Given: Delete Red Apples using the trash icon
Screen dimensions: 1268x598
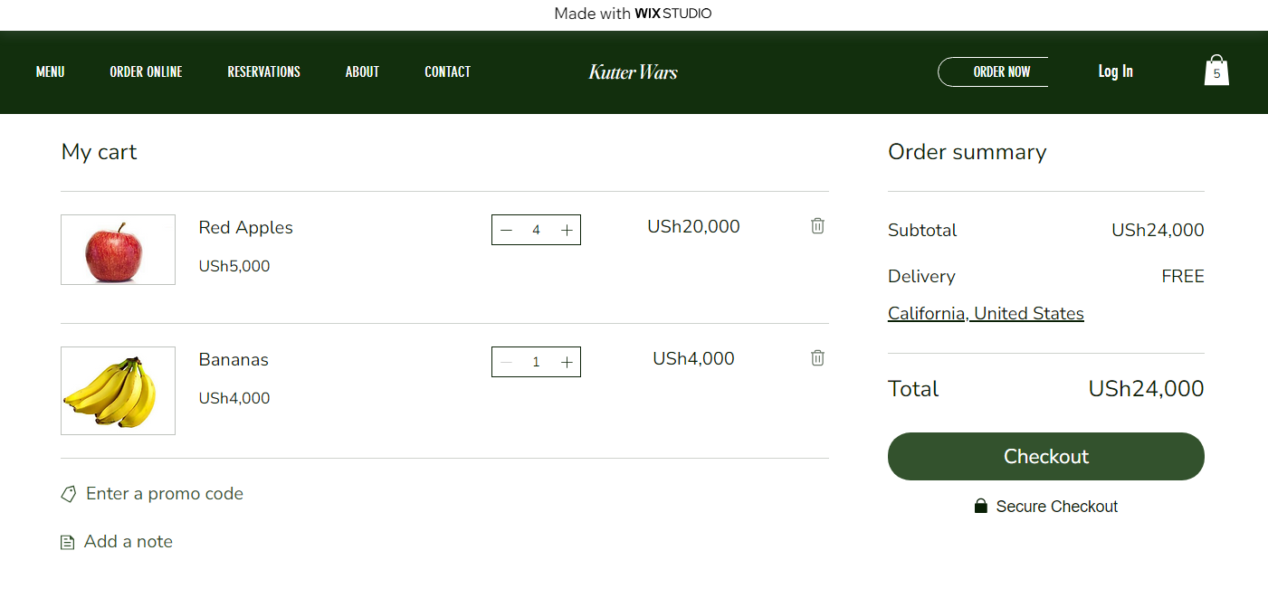Looking at the screenshot, I should (x=817, y=226).
